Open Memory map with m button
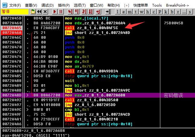This screenshot has height=137, width=195. 129,12
